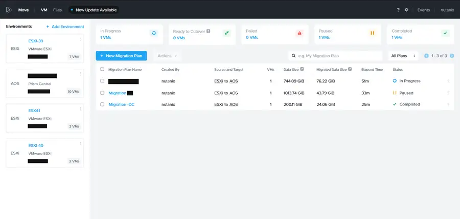Click the Failed red warning icon

click(300, 33)
